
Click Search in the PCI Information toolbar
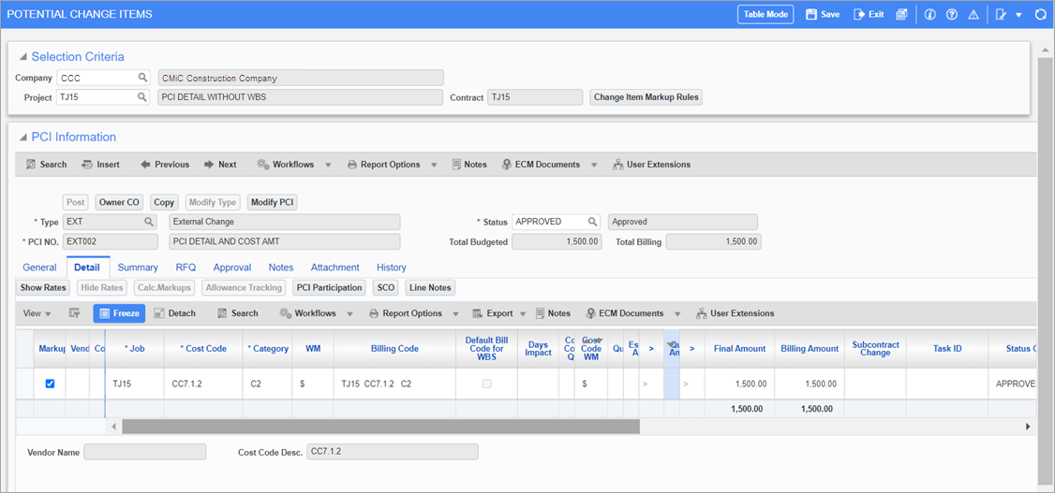click(x=46, y=164)
